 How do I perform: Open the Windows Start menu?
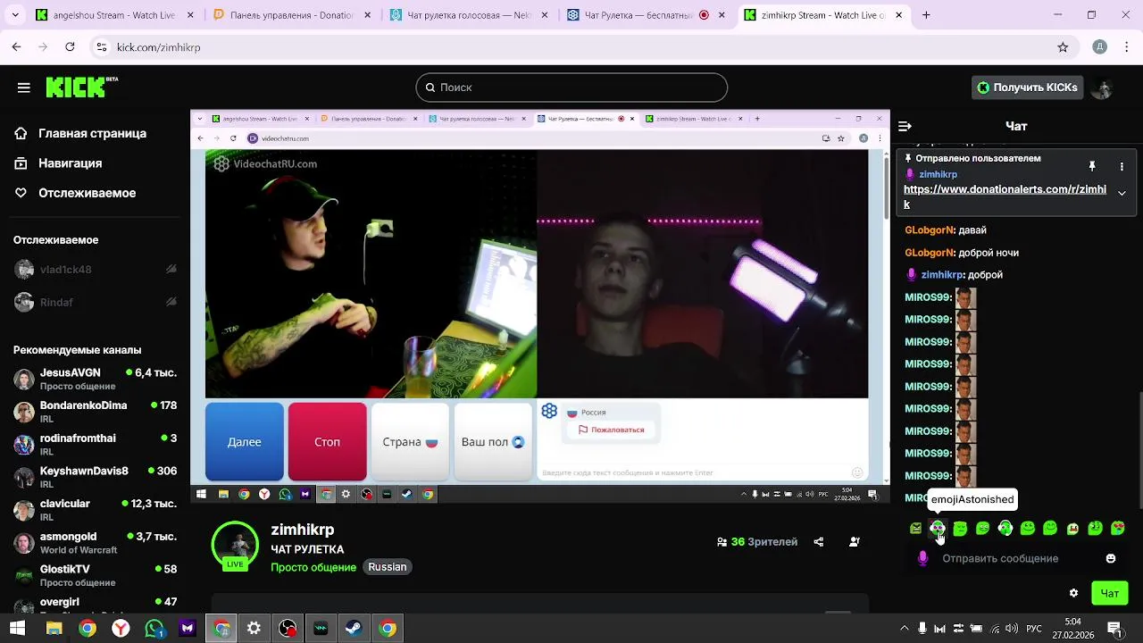pos(18,629)
